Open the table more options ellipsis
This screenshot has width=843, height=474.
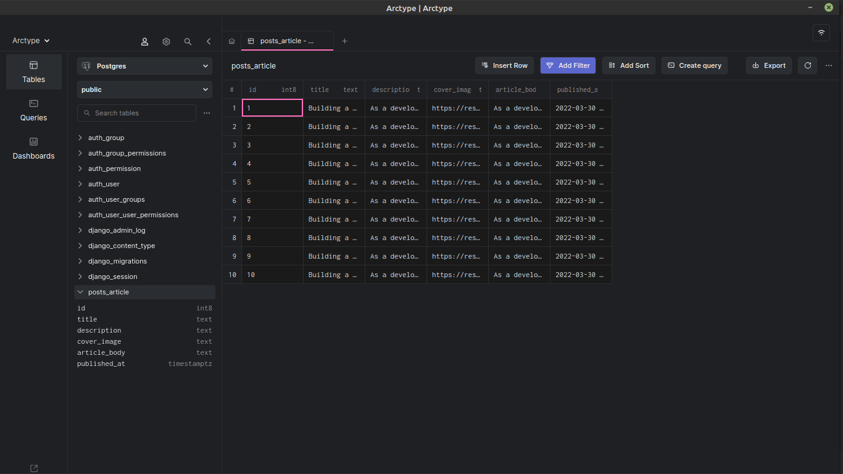829,65
